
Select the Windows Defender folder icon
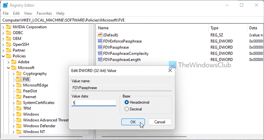(x=19, y=126)
